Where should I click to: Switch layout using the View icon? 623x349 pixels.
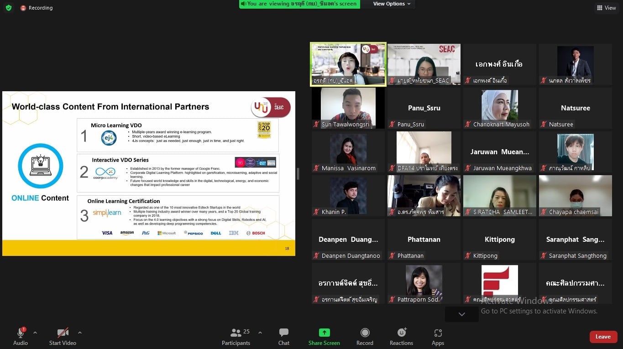click(x=606, y=8)
